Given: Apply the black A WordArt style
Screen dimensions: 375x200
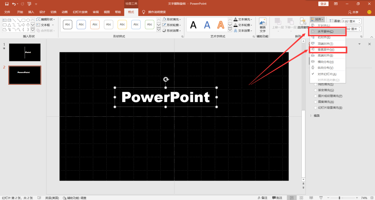Looking at the screenshot, I should [193, 25].
